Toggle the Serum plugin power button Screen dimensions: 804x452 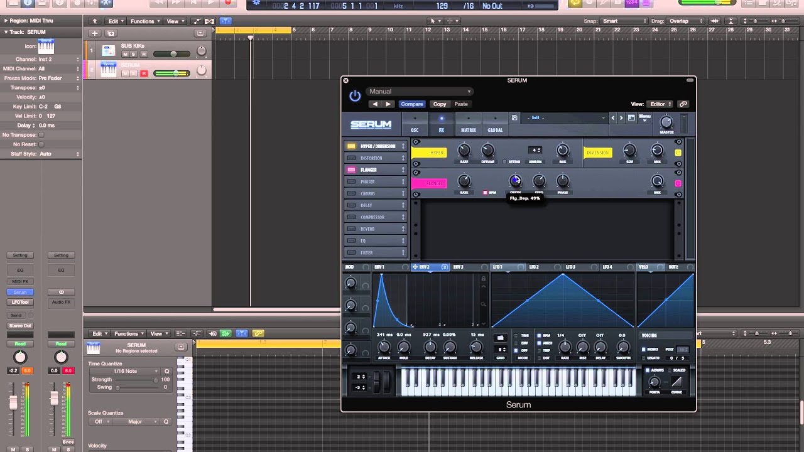click(355, 95)
